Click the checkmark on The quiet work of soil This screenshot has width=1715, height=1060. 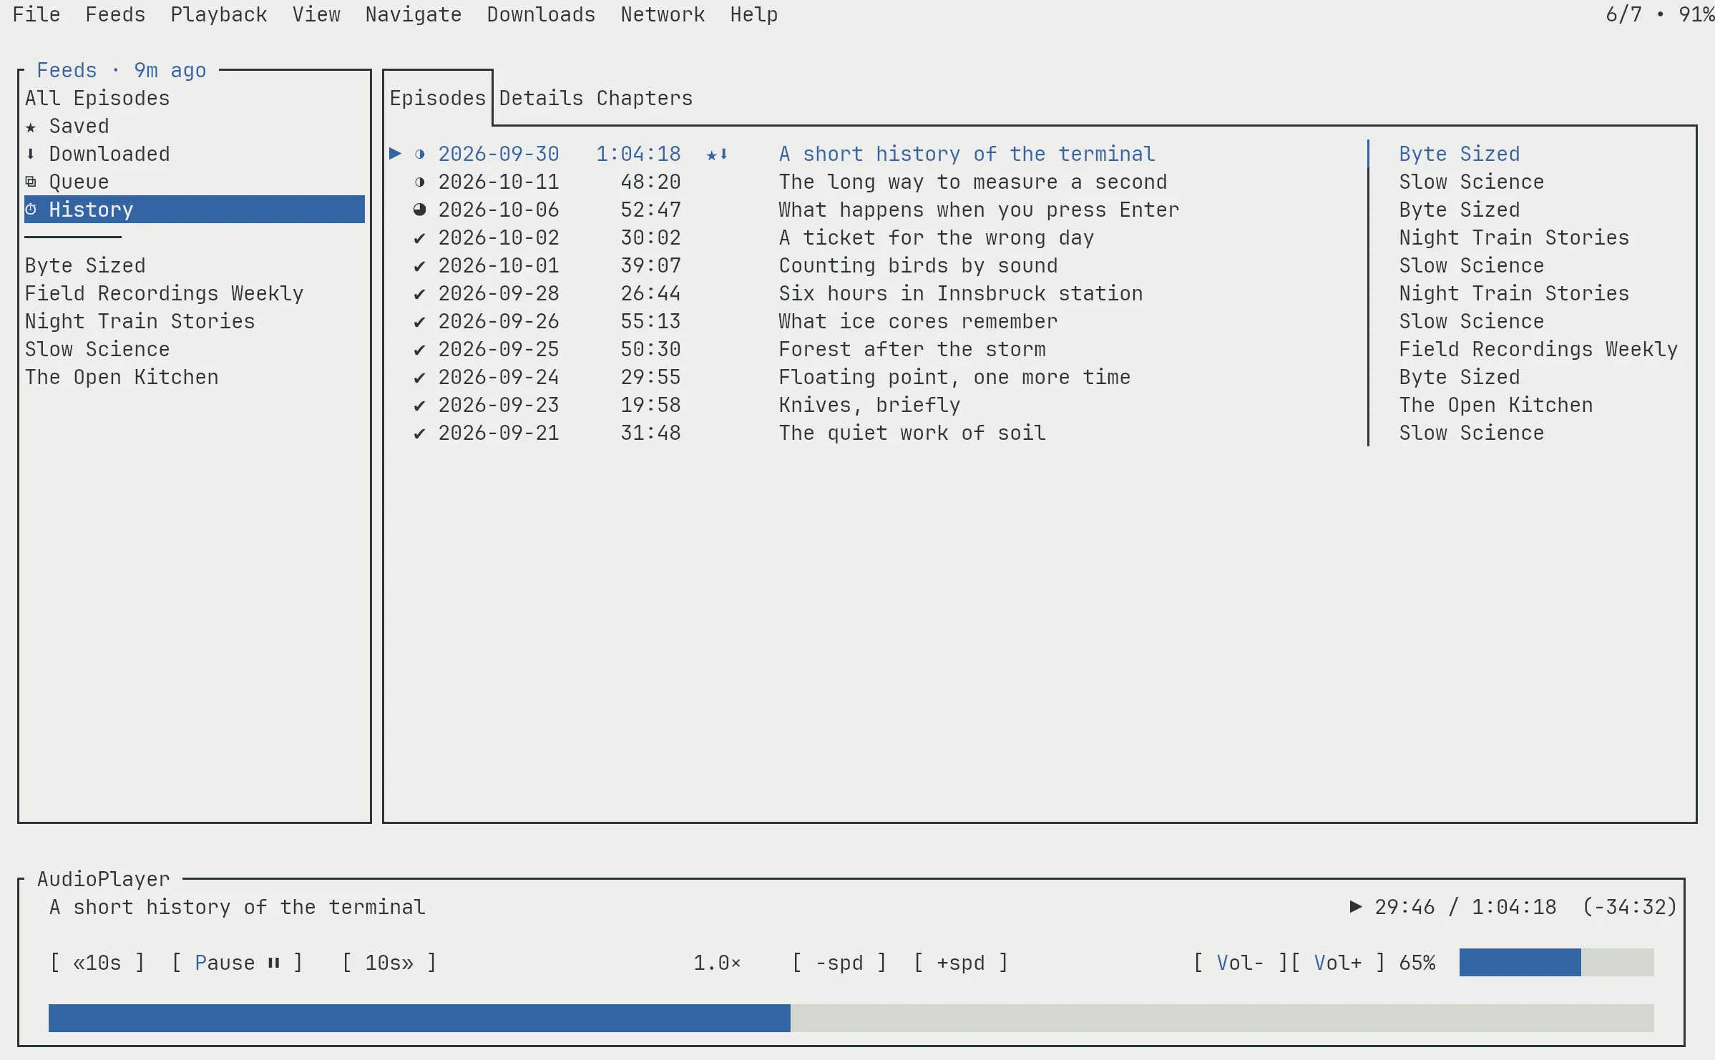pyautogui.click(x=420, y=433)
